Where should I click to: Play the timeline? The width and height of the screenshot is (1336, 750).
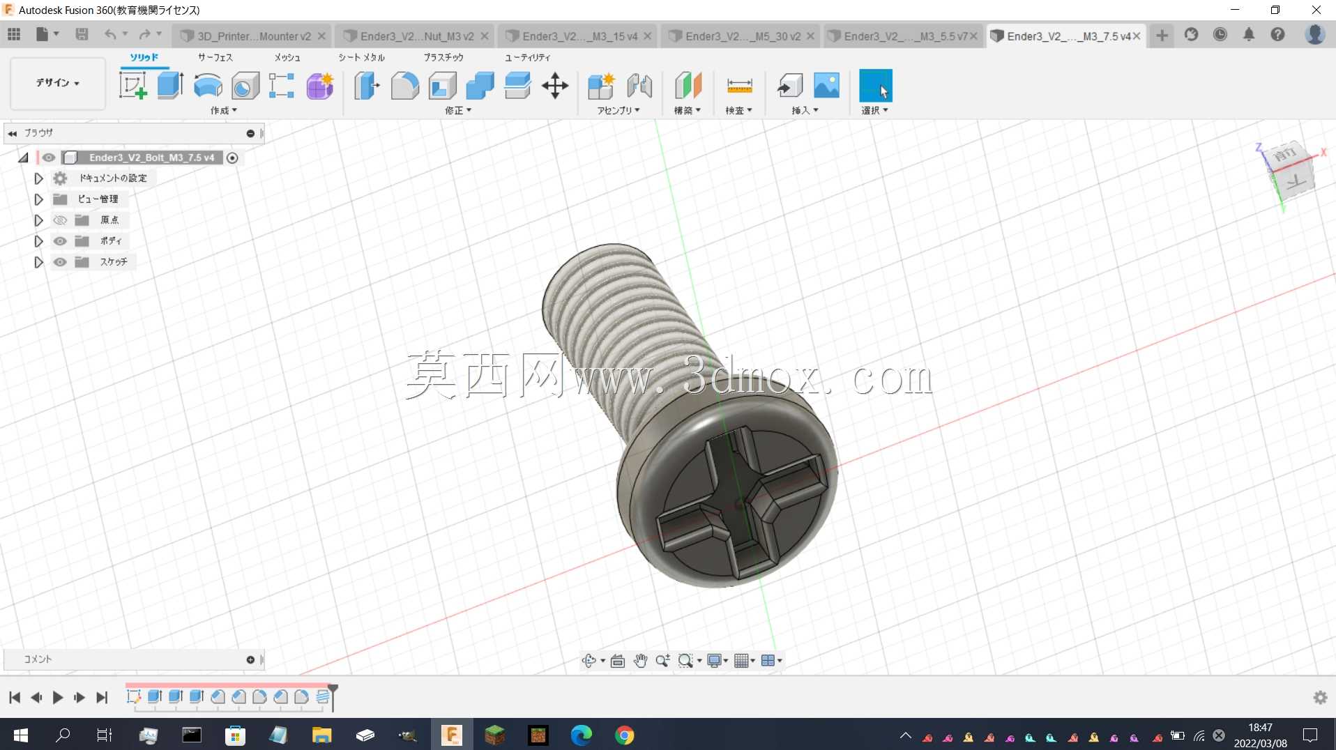[58, 697]
